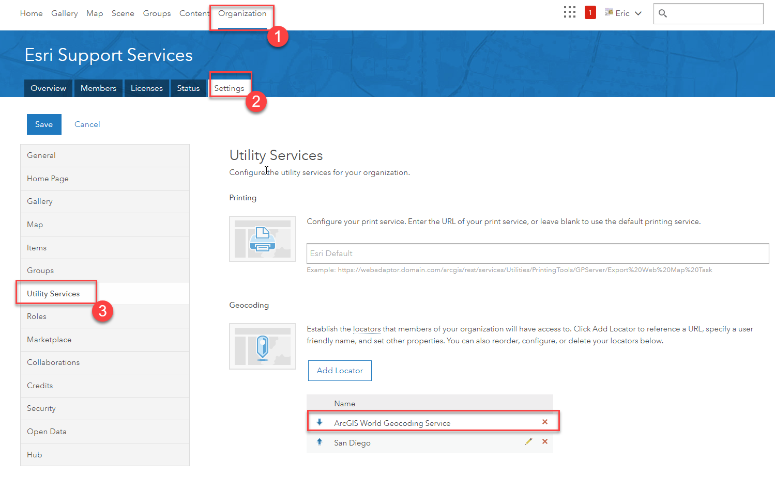Screen dimensions: 775x477
Task: Open the app launcher grid icon
Action: tap(569, 13)
